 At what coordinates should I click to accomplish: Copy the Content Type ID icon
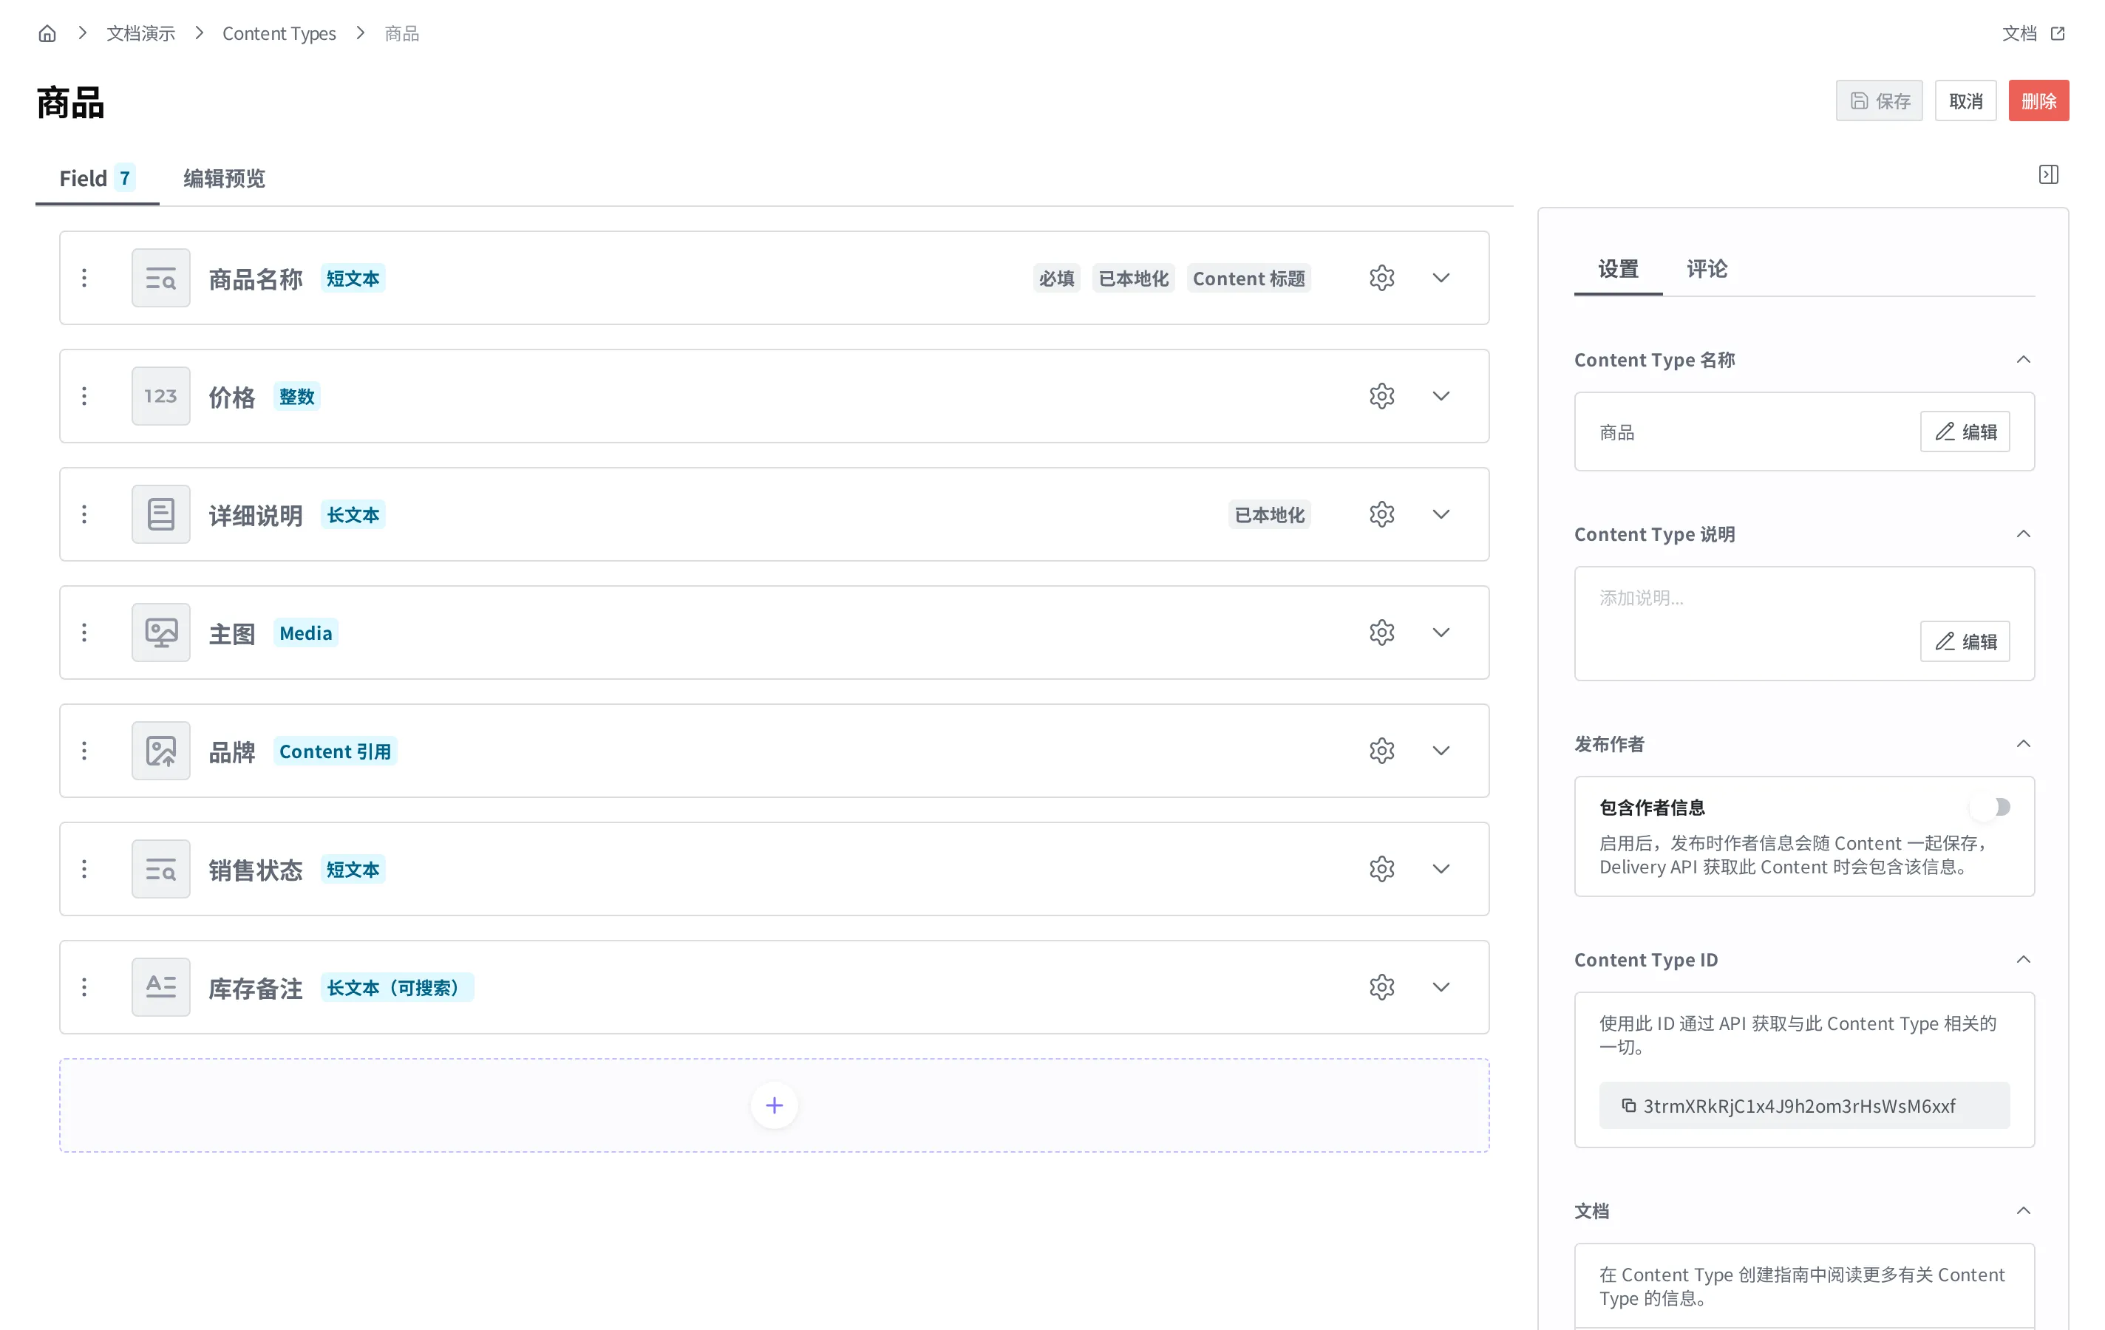[1628, 1105]
